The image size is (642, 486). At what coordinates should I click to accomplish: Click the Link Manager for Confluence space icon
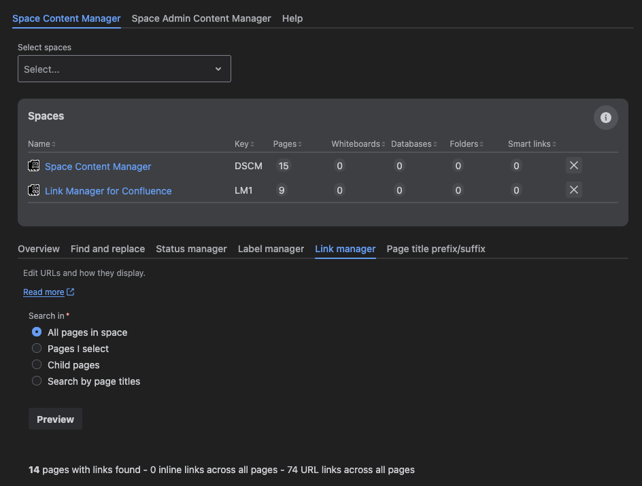pos(33,190)
